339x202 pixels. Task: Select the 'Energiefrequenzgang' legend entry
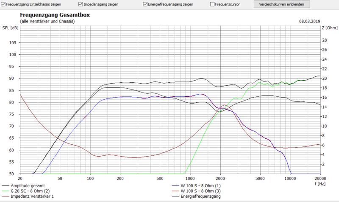click(200, 196)
